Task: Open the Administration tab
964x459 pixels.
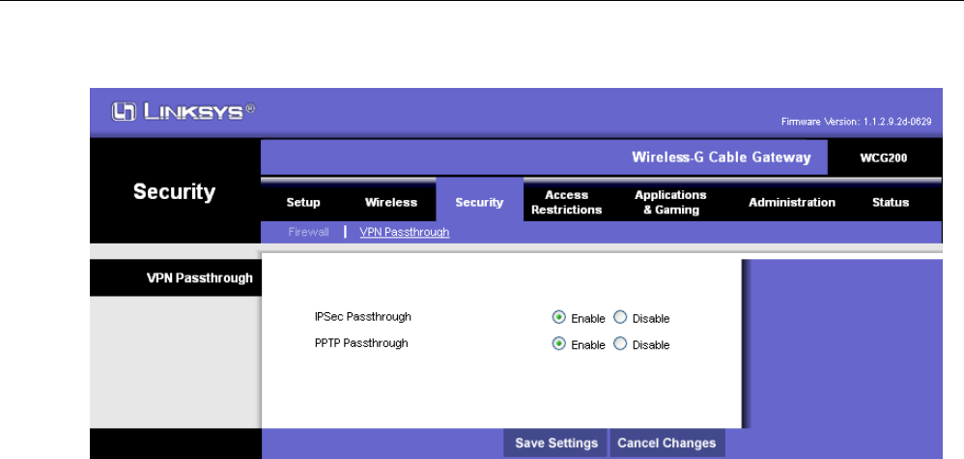Action: pos(792,202)
